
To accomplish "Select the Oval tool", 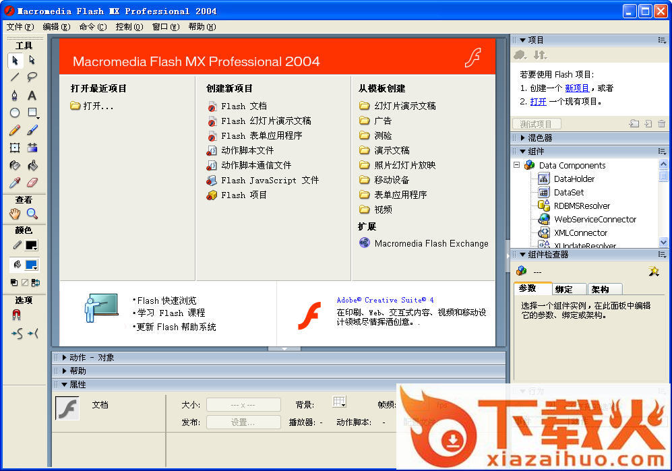I will (x=15, y=113).
